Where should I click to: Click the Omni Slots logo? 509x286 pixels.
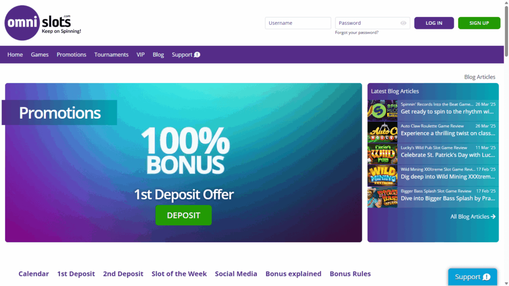pos(43,23)
